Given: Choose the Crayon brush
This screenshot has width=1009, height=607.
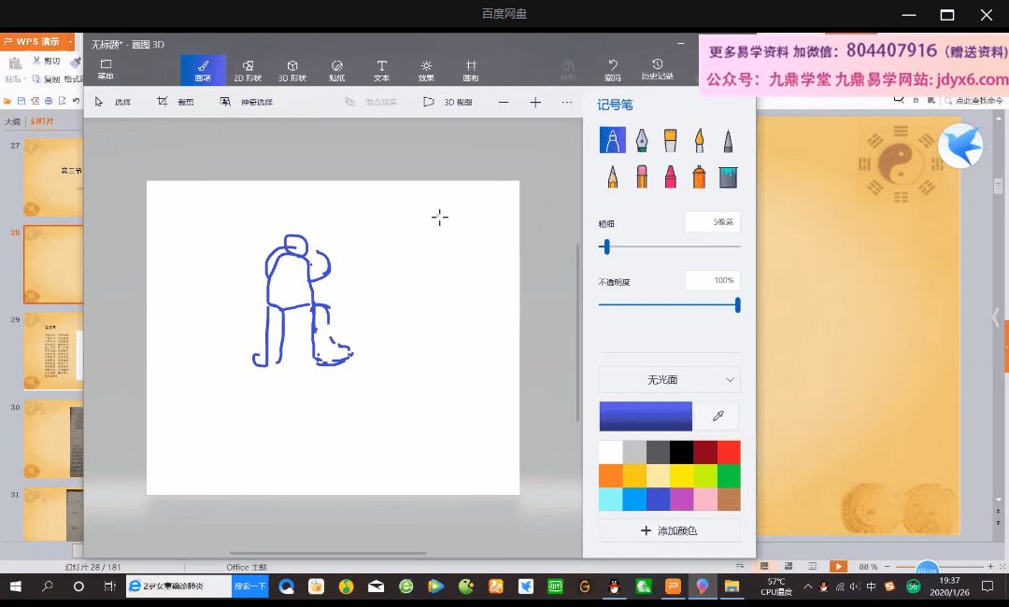Looking at the screenshot, I should [x=670, y=176].
